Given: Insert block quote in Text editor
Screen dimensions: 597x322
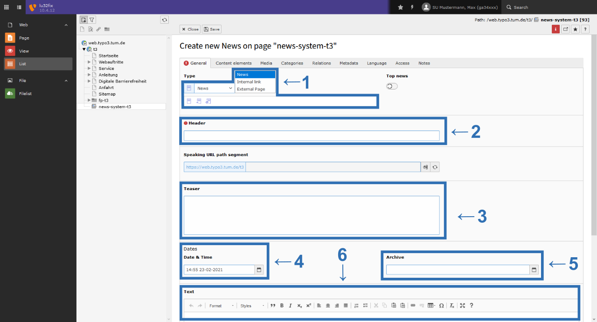Looking at the screenshot, I should pyautogui.click(x=273, y=306).
